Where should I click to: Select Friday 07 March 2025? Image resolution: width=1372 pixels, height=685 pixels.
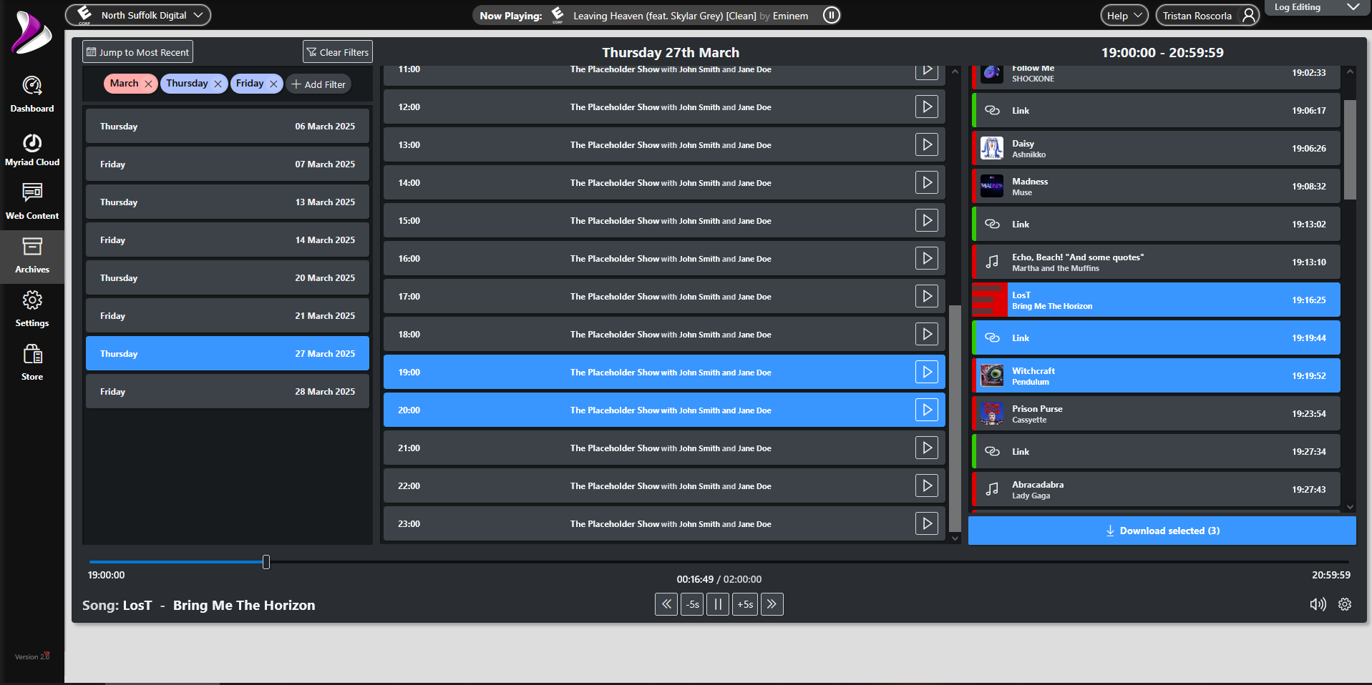[228, 164]
